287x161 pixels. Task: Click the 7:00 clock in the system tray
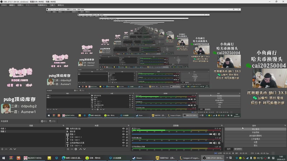281,158
